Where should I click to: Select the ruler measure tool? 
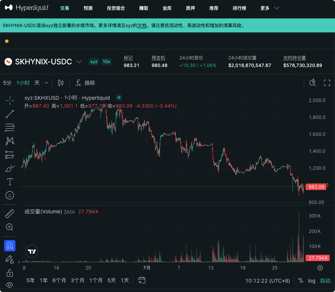tap(10, 213)
